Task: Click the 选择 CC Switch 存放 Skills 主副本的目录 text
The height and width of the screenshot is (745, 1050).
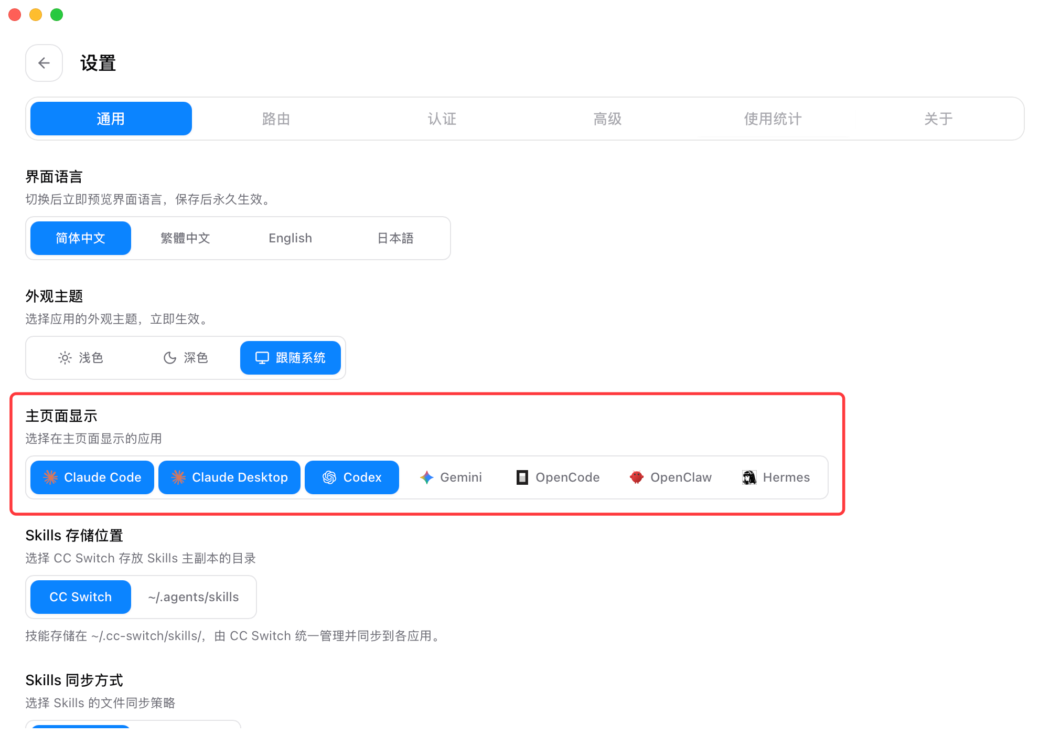Action: click(x=141, y=558)
